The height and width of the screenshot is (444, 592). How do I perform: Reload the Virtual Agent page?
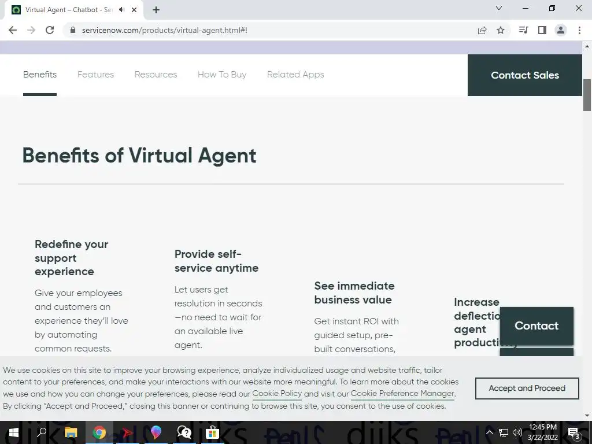coord(50,30)
